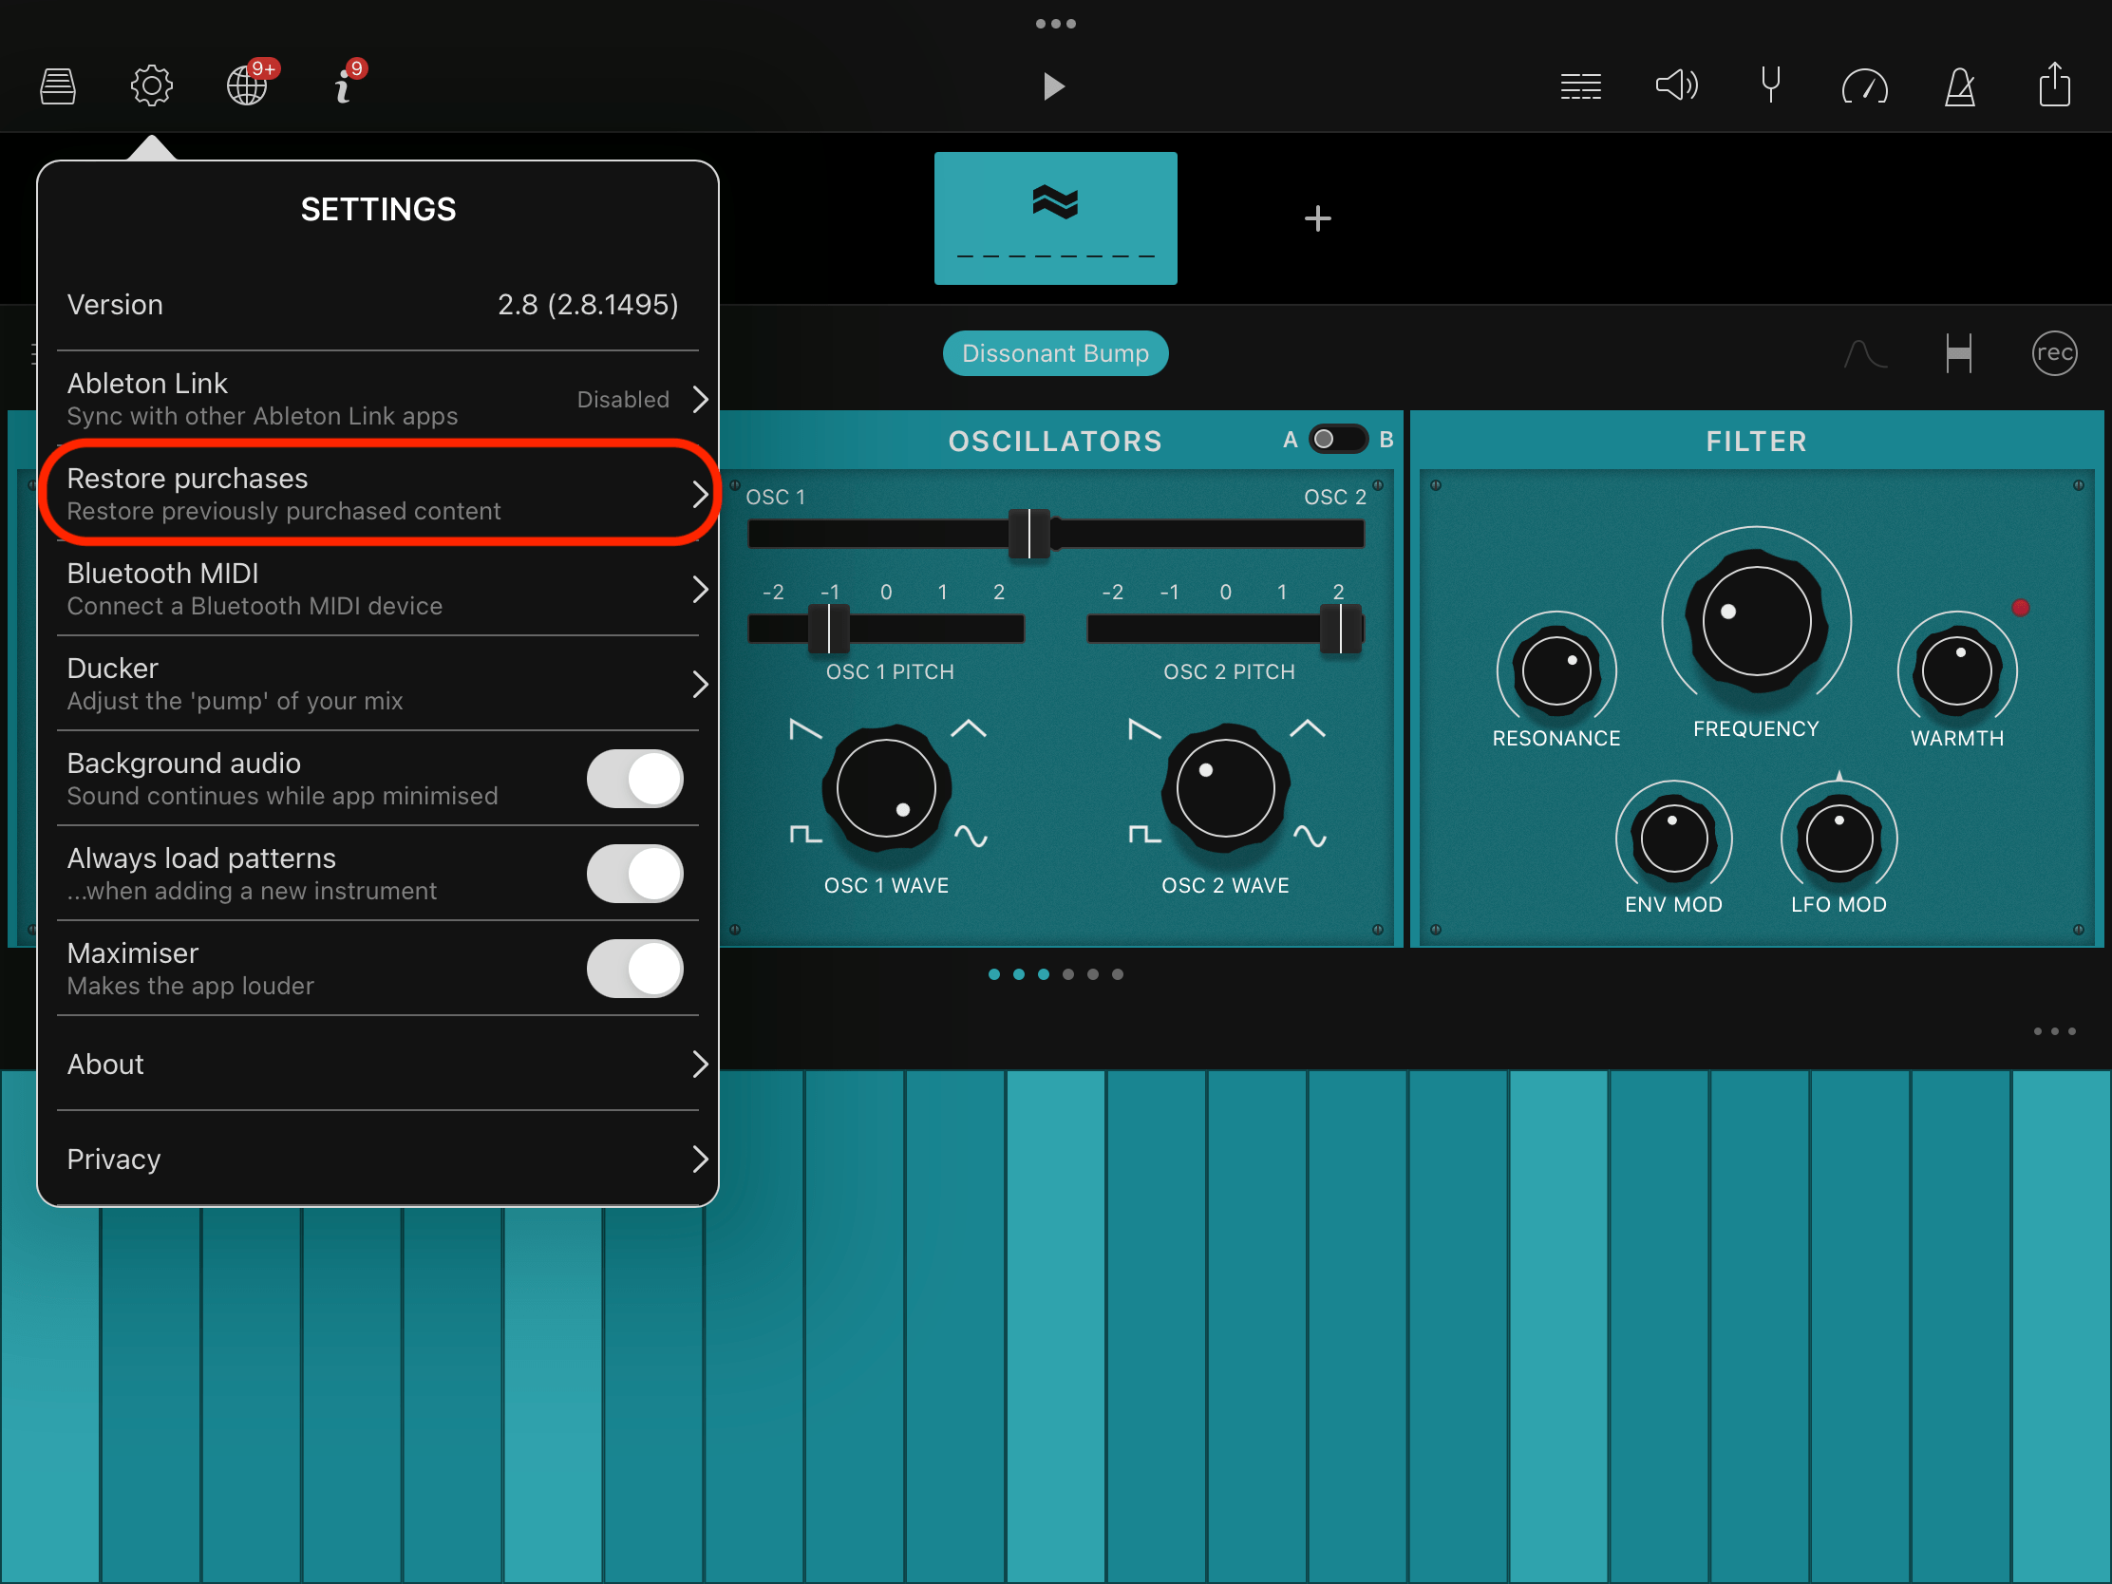The width and height of the screenshot is (2112, 1584).
Task: Open Restore purchases option
Action: (377, 494)
